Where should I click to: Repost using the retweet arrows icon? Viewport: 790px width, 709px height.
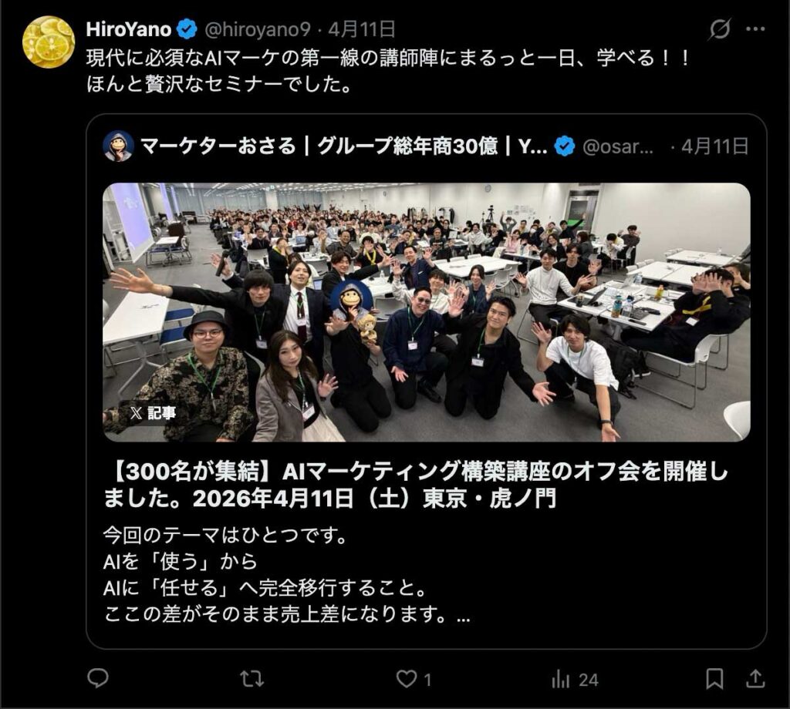pos(252,679)
